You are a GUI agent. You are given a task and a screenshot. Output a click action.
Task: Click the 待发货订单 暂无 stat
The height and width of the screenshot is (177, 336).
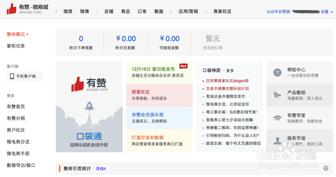coord(213,39)
